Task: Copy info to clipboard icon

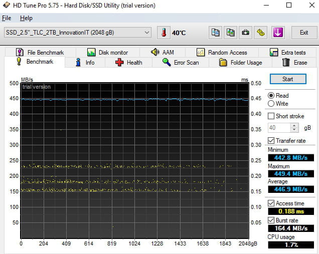Action: point(215,33)
